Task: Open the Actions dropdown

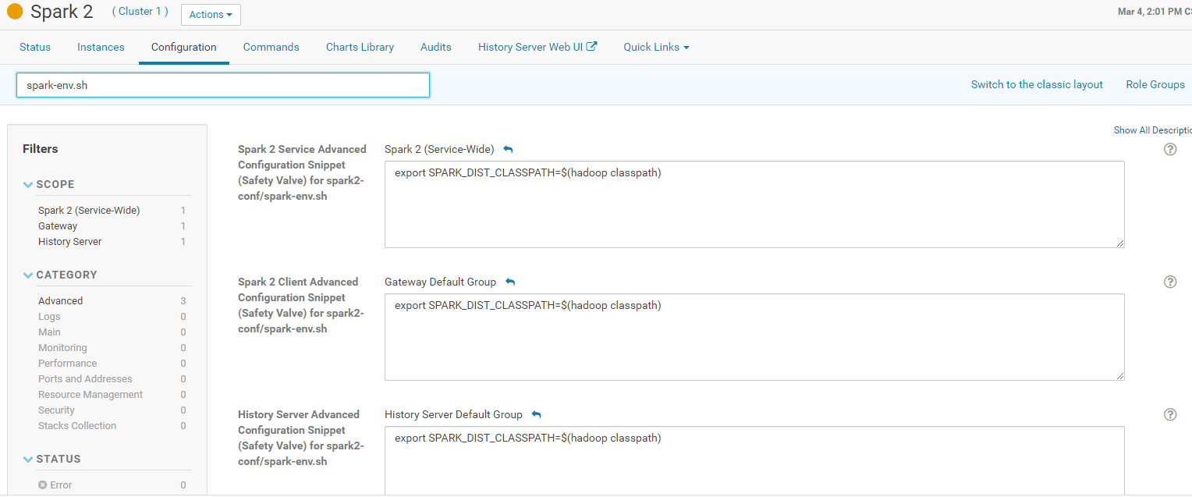Action: tap(211, 15)
